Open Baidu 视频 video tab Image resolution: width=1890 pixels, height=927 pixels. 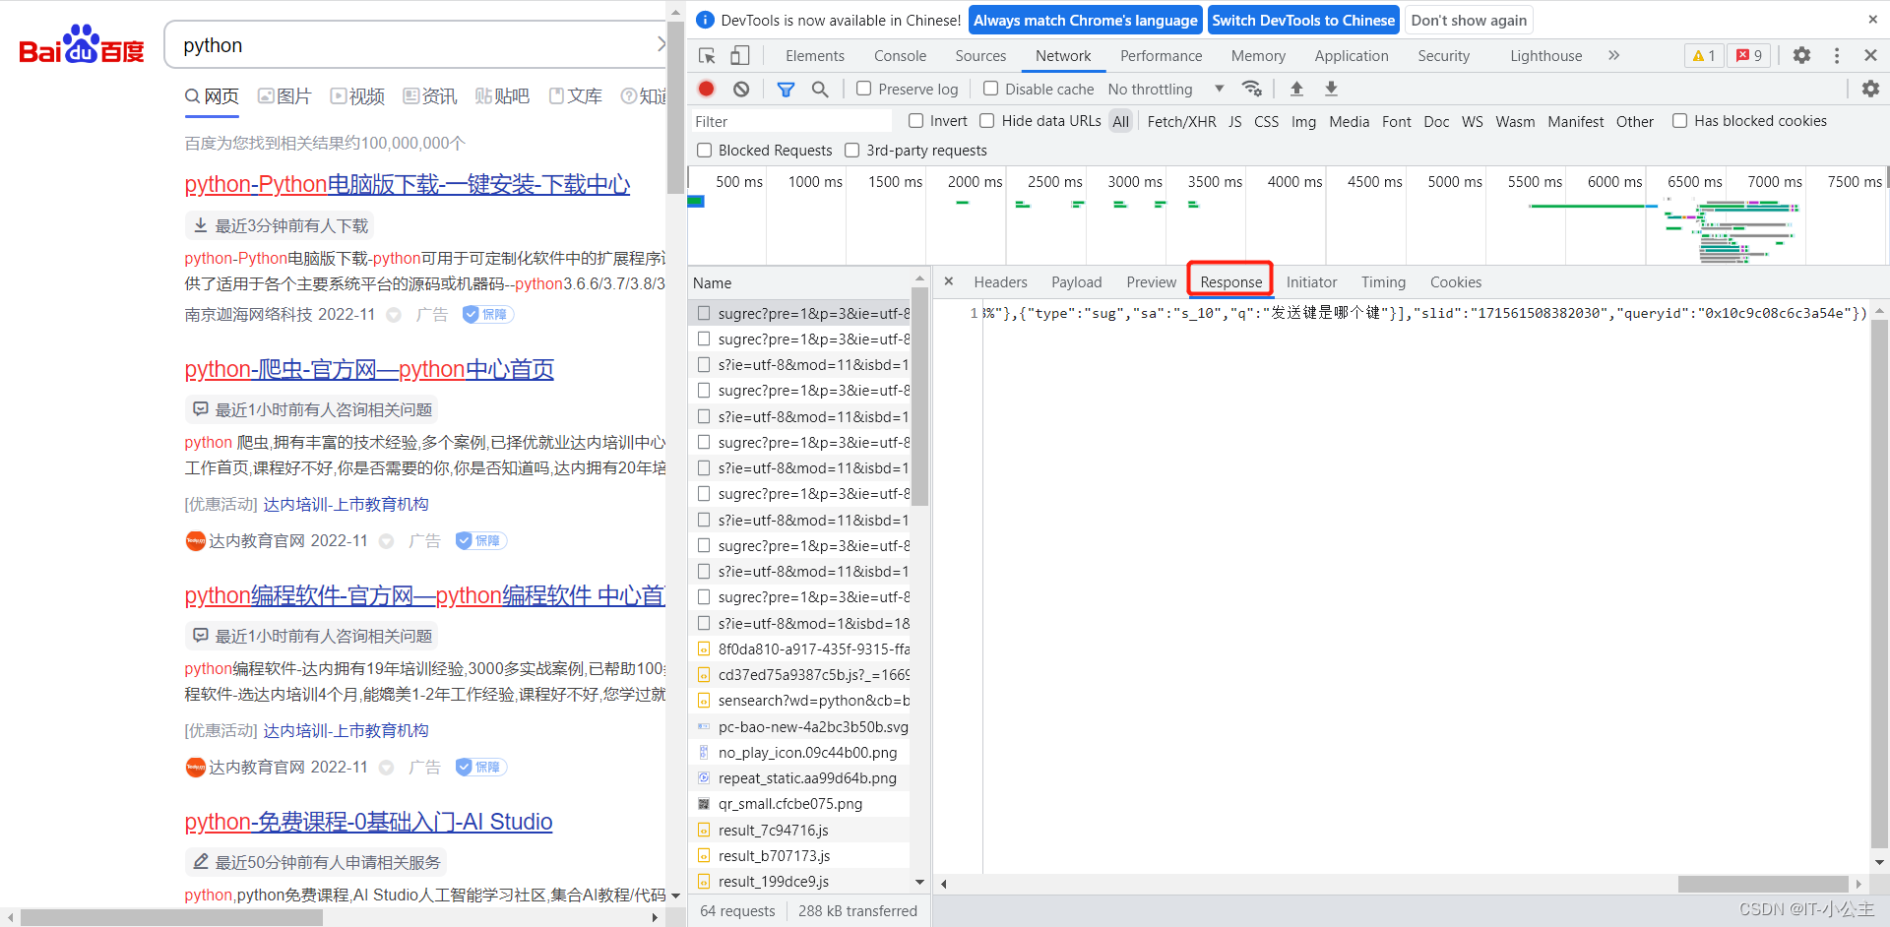click(x=357, y=95)
